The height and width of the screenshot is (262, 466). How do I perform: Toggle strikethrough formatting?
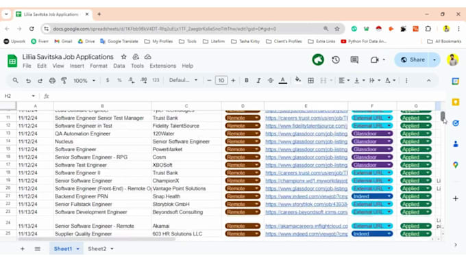click(271, 81)
